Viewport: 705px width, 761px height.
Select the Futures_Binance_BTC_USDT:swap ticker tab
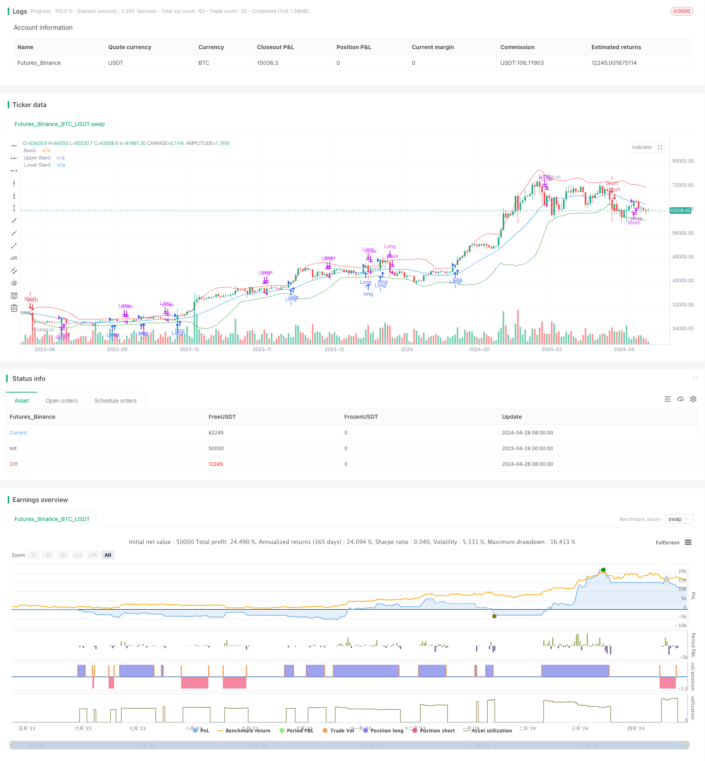tap(60, 124)
